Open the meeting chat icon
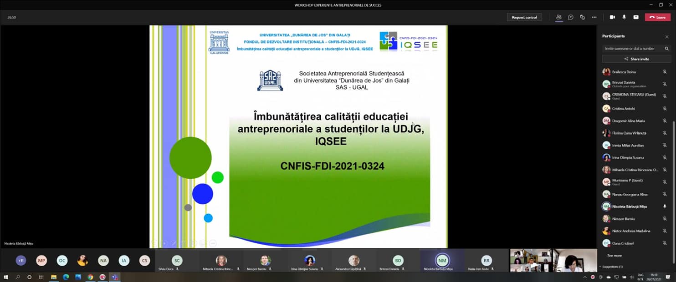The height and width of the screenshot is (282, 676). (x=570, y=17)
